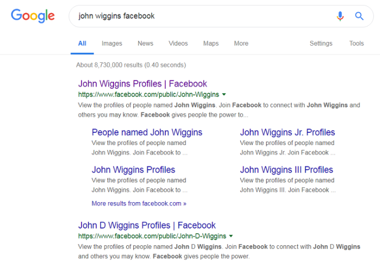This screenshot has width=380, height=265.
Task: Show the search Tools options
Action: [x=356, y=44]
